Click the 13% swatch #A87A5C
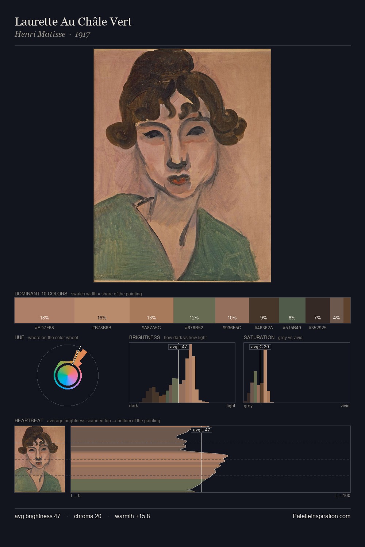The width and height of the screenshot is (365, 547). tap(151, 310)
